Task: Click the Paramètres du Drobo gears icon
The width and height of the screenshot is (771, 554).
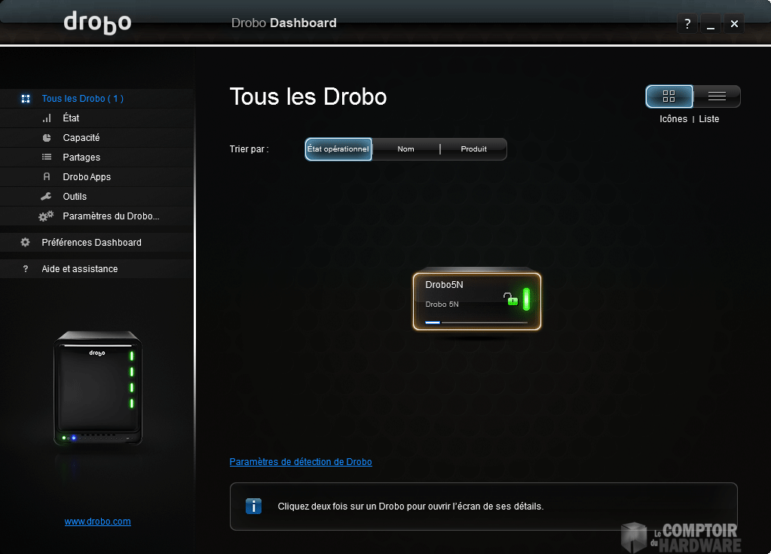Action: pos(46,216)
